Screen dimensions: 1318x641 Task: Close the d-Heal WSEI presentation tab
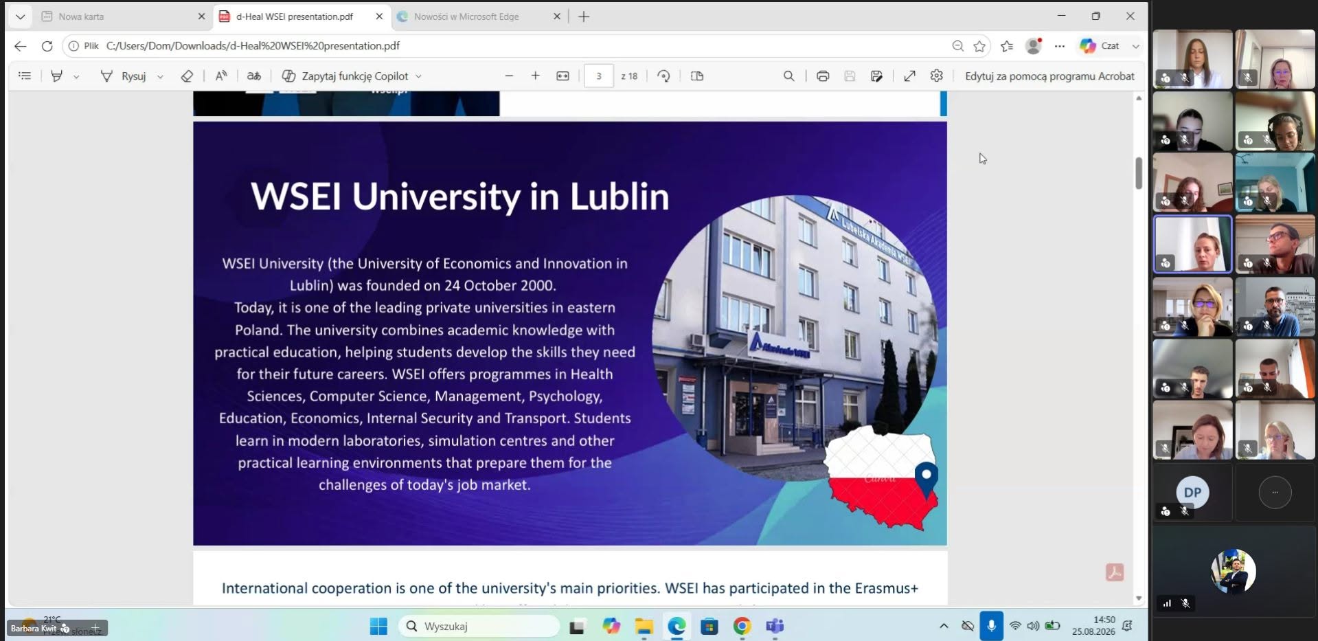(379, 16)
